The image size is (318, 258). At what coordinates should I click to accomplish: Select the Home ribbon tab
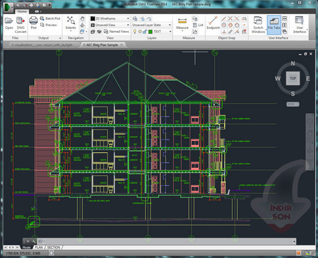tap(22, 11)
